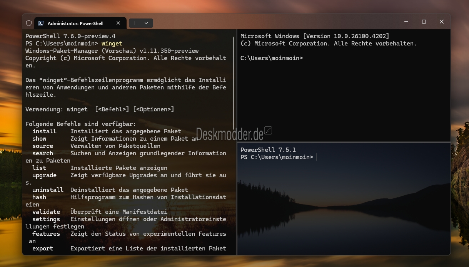Click 'Folgende Befehle sind verfügbar:' heading
This screenshot has height=267, width=469.
pos(81,124)
